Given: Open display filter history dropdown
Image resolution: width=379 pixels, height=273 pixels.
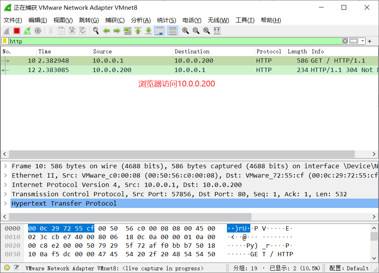Looking at the screenshot, I should (363, 41).
